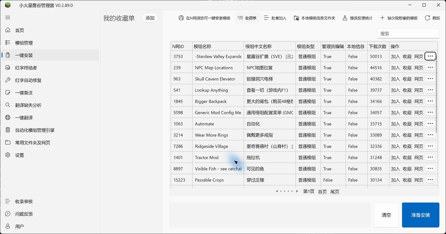The height and width of the screenshot is (234, 446).
Task: Open more options for Automate row
Action: (430, 124)
